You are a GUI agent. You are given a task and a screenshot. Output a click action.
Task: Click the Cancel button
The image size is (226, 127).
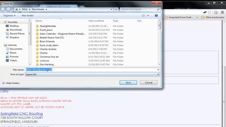click(148, 83)
